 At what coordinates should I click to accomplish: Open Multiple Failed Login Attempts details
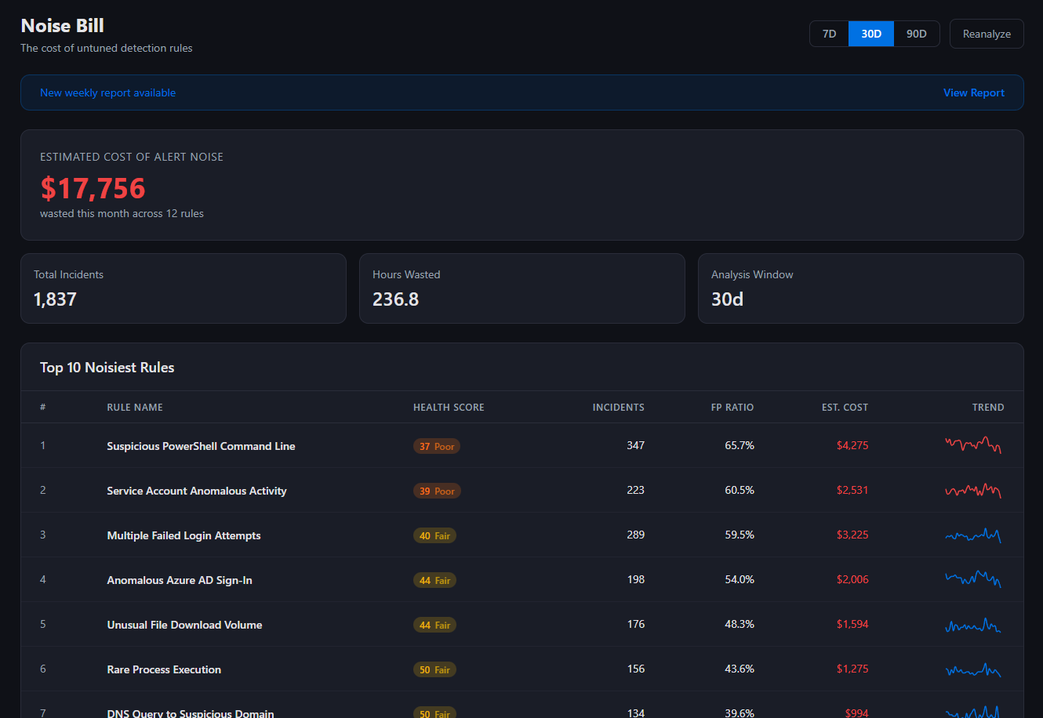tap(184, 535)
